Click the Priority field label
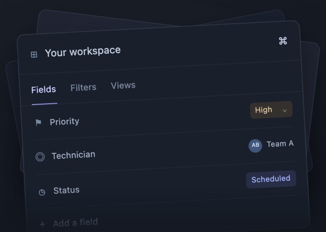Image resolution: width=326 pixels, height=232 pixels. point(64,121)
